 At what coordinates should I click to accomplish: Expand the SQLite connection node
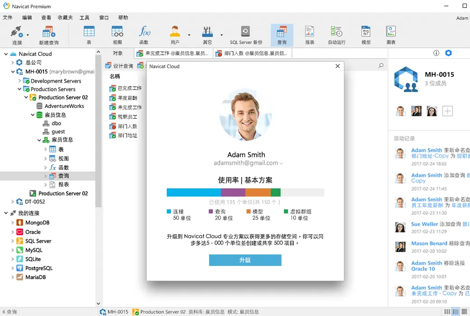(13, 259)
